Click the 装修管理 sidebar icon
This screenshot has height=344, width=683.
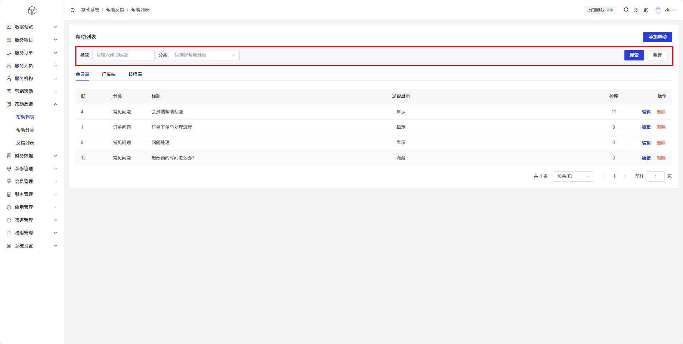(9, 169)
